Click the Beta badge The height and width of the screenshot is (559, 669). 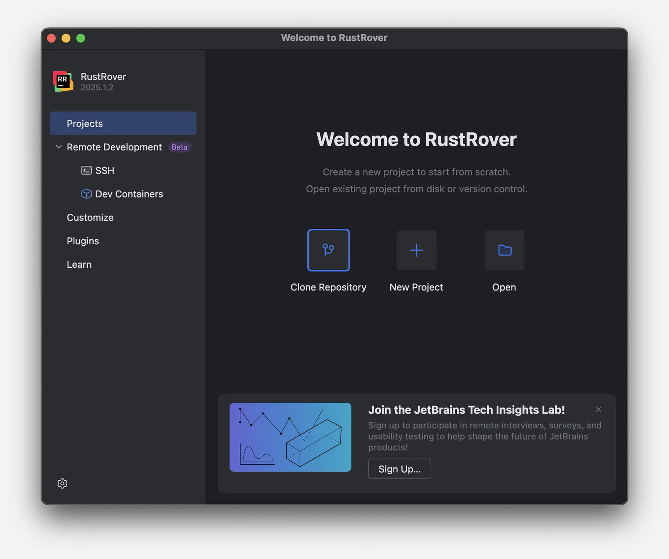[x=179, y=147]
